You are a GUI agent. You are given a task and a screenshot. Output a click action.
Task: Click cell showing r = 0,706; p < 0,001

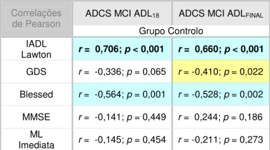(122, 49)
